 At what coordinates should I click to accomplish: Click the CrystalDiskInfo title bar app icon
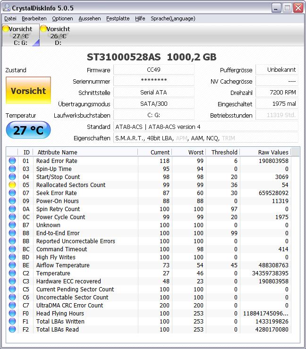pyautogui.click(x=7, y=8)
